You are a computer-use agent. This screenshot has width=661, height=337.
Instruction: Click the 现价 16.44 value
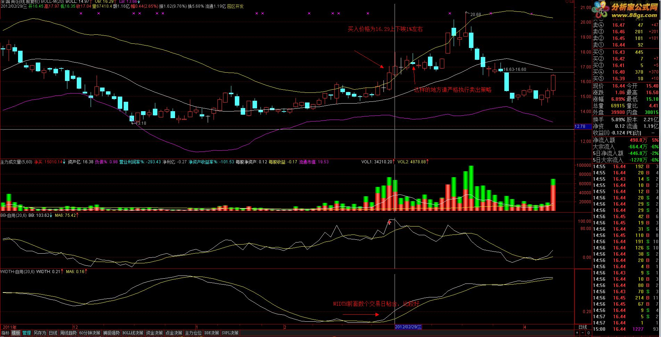click(618, 86)
